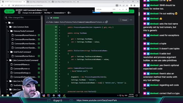Bookmark this page with the star icon
Viewport: 183px width, 103px height.
pos(127,5)
